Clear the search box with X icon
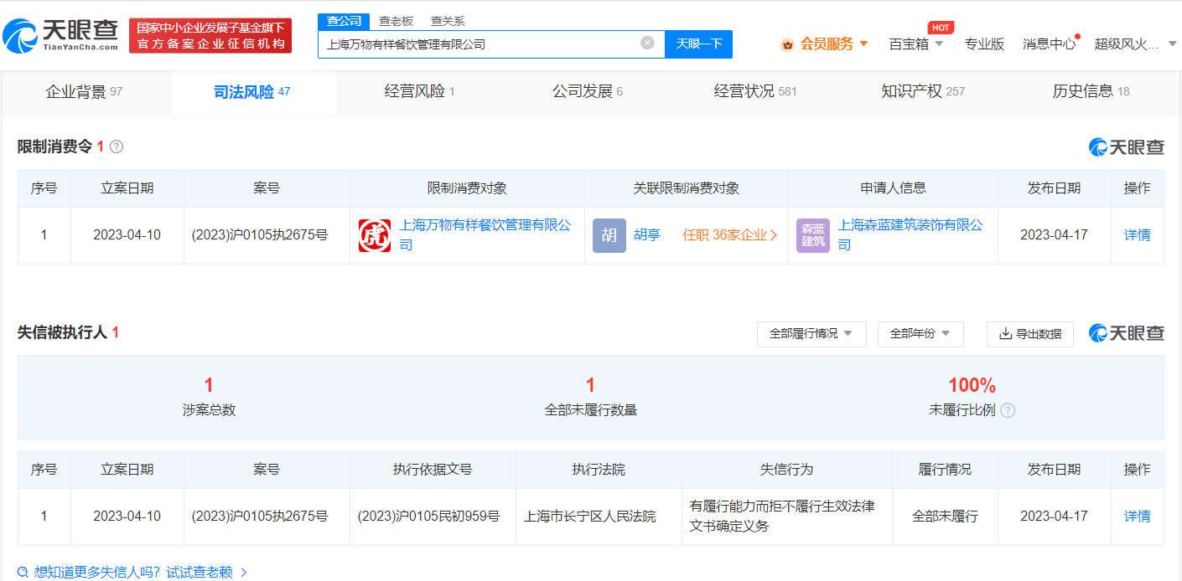 [x=647, y=44]
